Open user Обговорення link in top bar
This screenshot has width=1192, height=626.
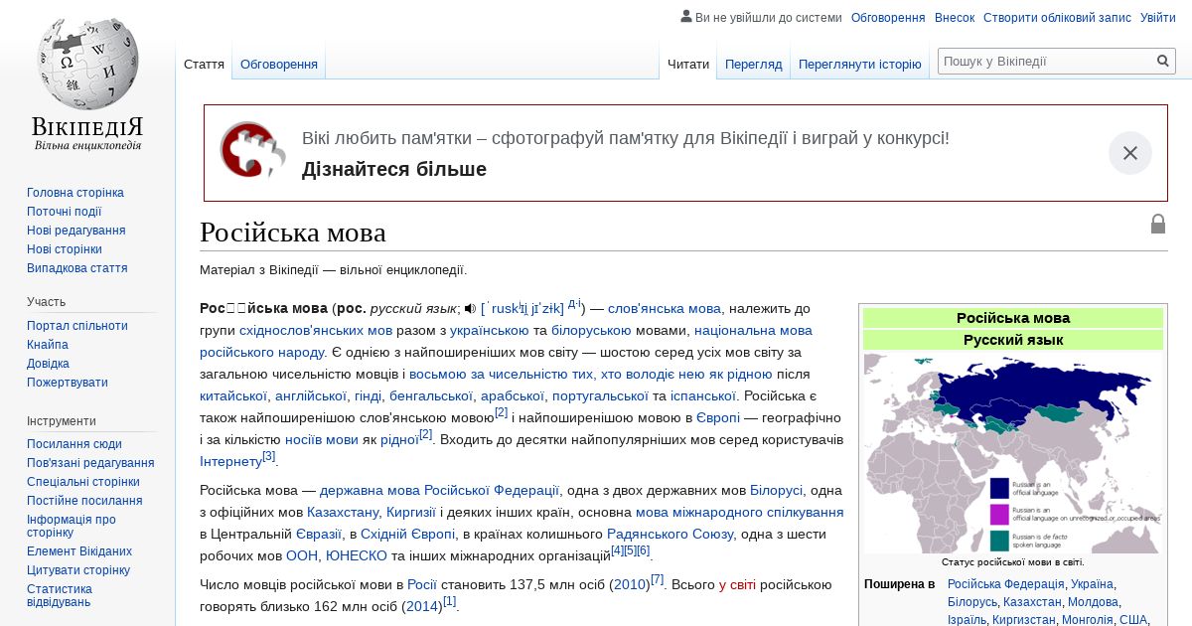(888, 18)
